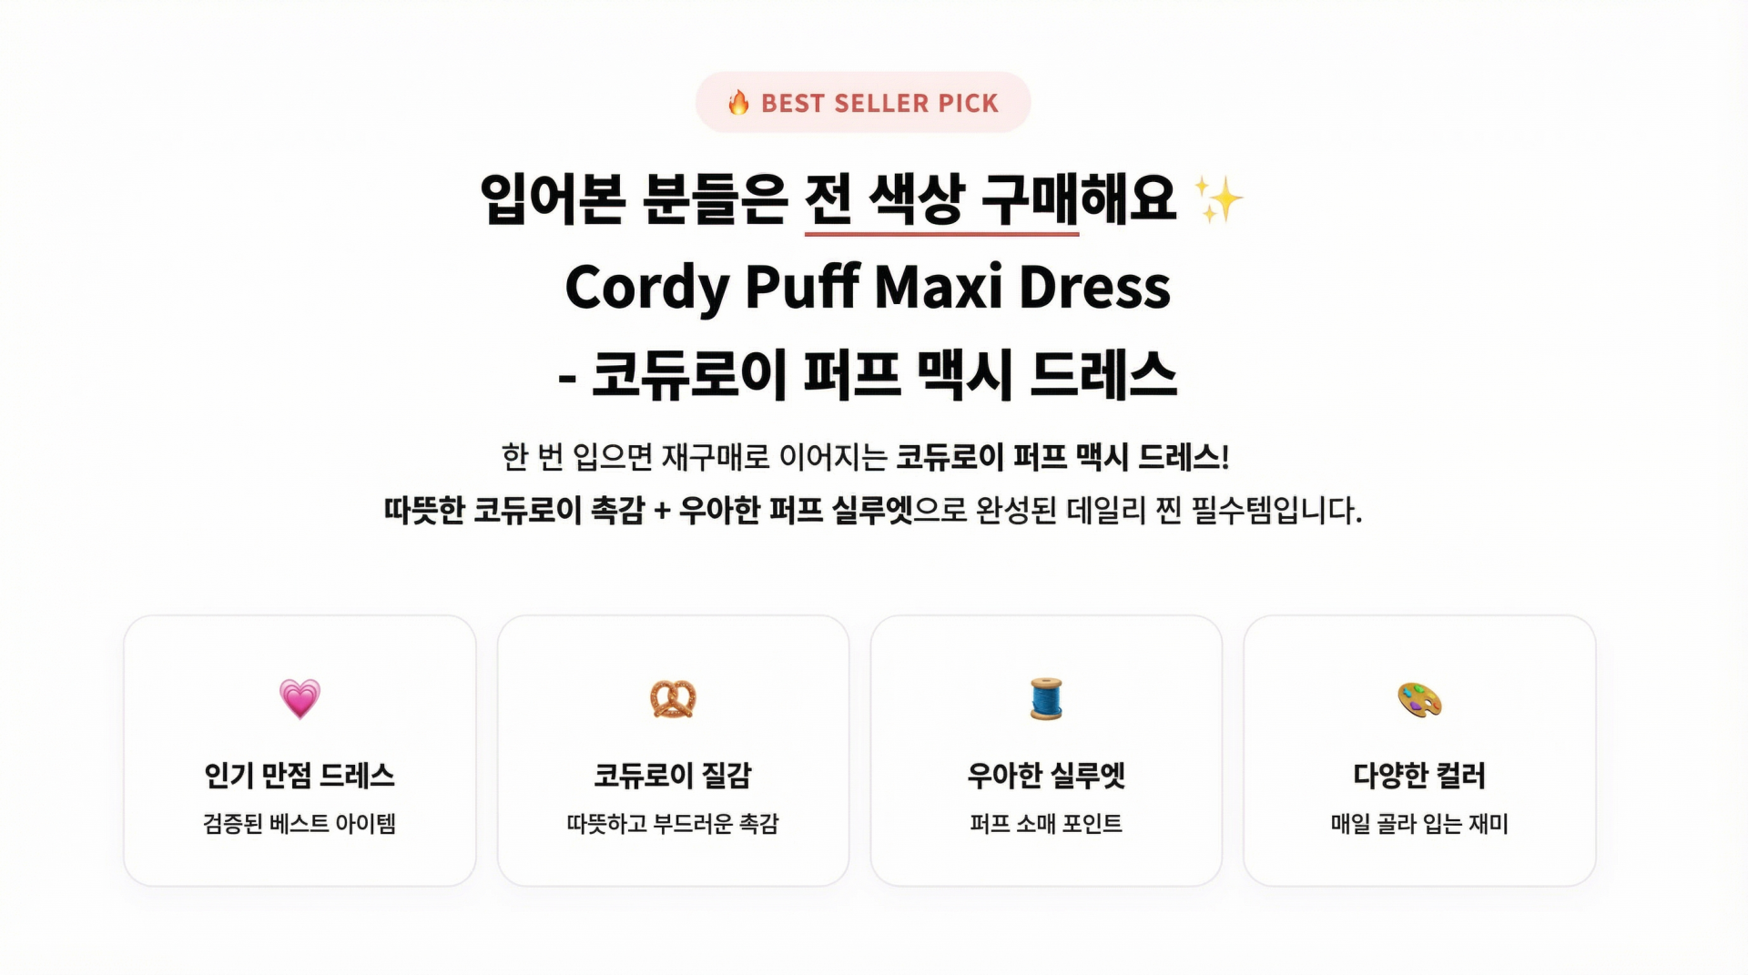This screenshot has height=975, width=1748.
Task: Click the blue thread spool icon
Action: 1046,699
